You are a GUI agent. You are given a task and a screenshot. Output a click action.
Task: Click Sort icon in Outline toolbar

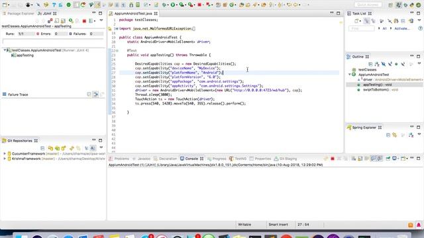click(x=377, y=64)
